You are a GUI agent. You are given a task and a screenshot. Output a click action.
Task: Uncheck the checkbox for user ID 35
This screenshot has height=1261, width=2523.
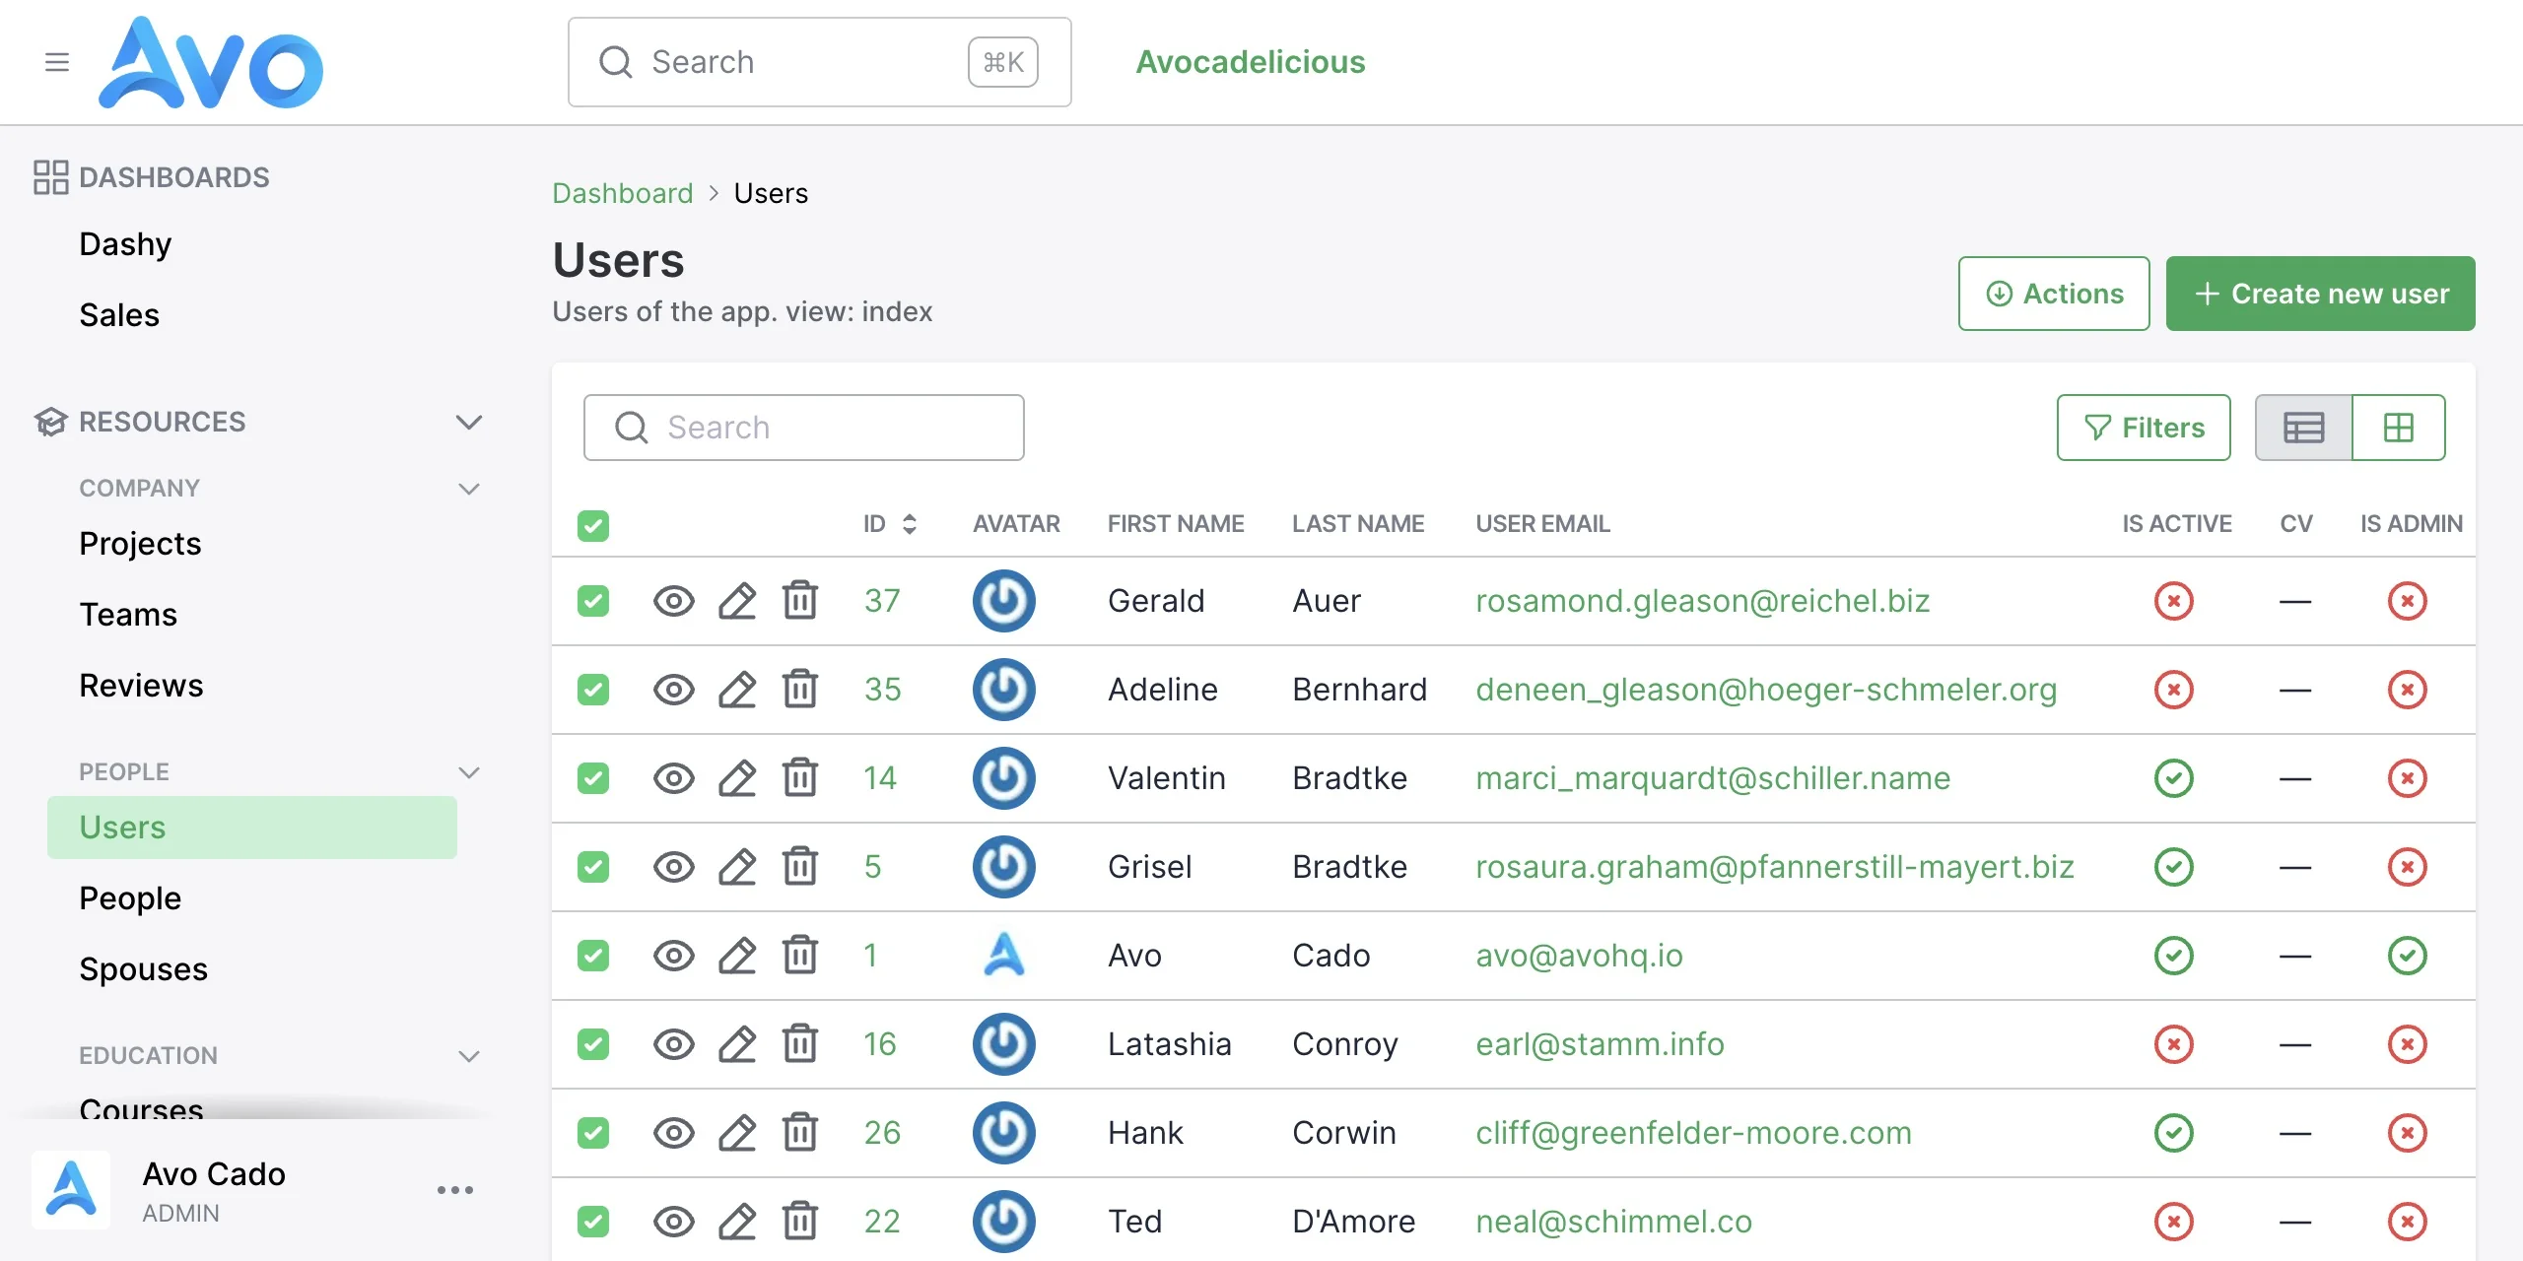tap(593, 690)
